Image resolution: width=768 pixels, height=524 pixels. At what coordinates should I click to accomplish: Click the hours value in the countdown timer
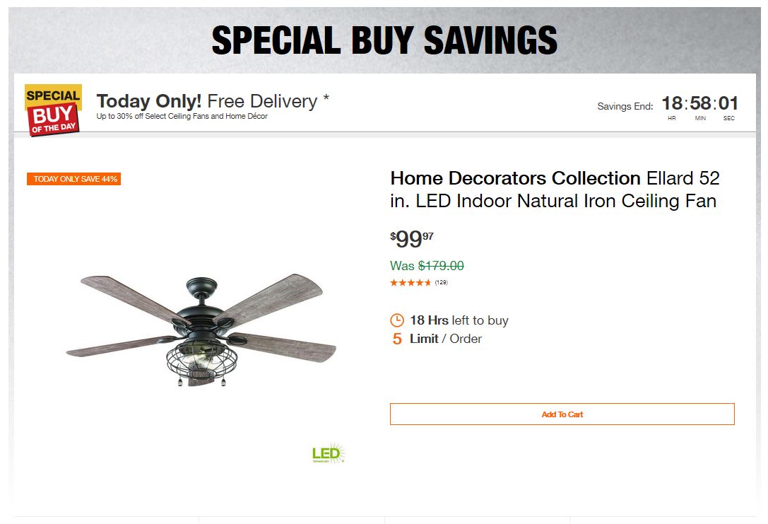[x=671, y=104]
